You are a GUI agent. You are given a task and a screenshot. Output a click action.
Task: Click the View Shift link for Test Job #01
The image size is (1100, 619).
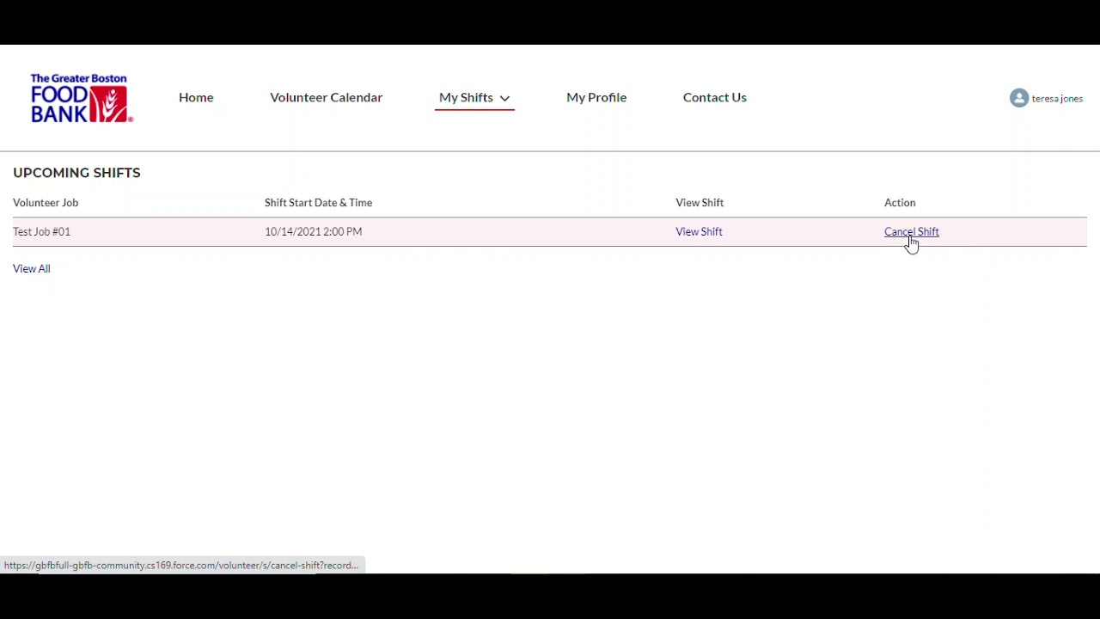click(x=699, y=232)
